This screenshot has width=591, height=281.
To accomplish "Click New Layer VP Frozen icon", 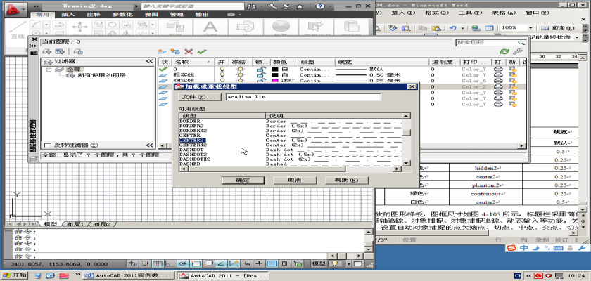I will coord(175,51).
